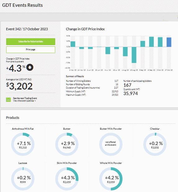Select the Butter Milk Powder not offered donut

(x=111, y=144)
